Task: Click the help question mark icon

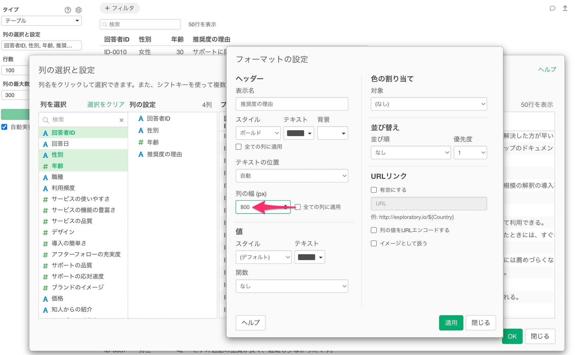Action: click(68, 10)
